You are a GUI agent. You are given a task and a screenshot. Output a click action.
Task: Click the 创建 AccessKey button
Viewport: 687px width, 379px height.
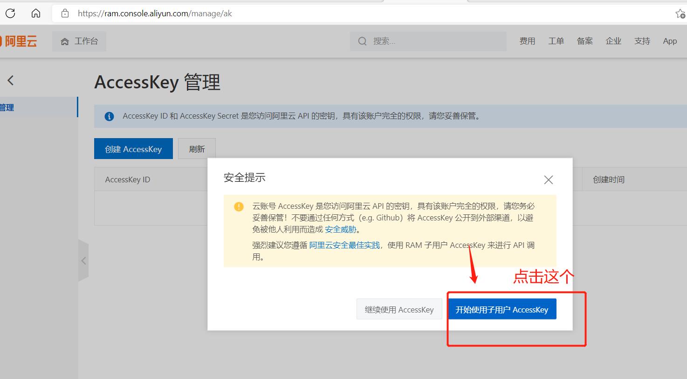point(133,149)
